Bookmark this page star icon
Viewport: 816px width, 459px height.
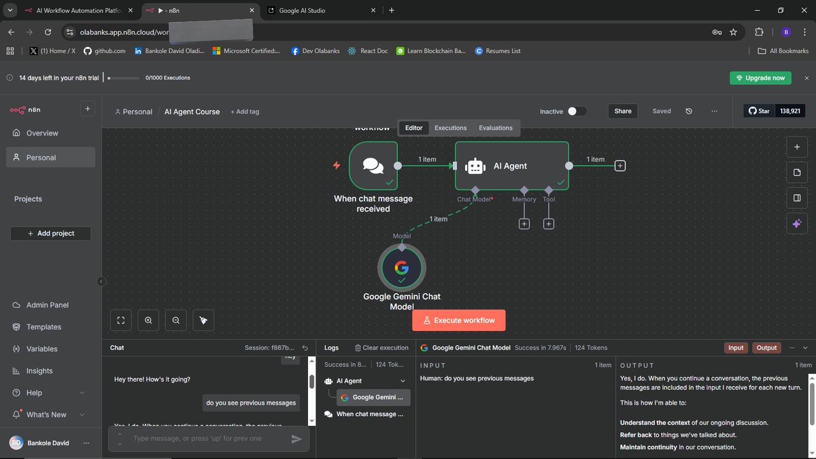click(x=733, y=32)
